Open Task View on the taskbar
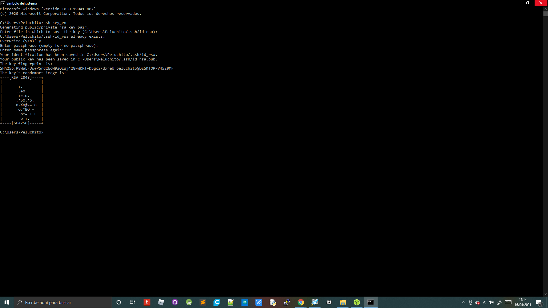Screen dimensions: 548x308 click(x=132, y=302)
